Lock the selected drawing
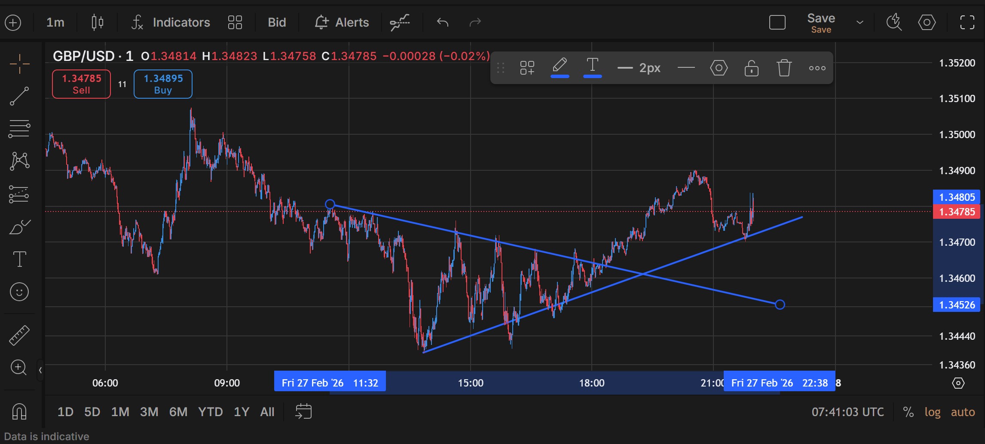Viewport: 985px width, 444px height. coord(751,67)
